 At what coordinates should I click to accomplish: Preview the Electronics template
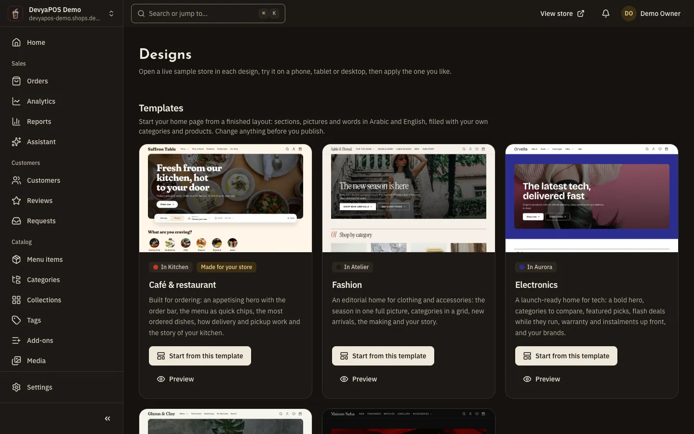542,379
